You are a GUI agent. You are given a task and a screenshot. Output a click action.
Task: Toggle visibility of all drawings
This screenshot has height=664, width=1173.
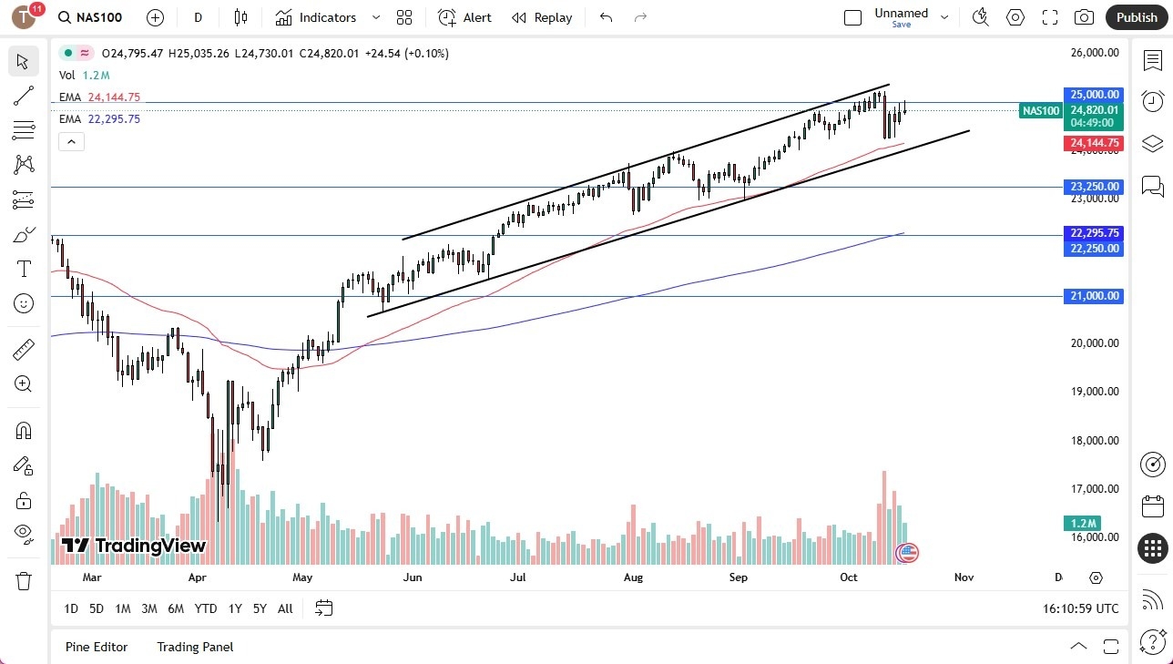[x=23, y=534]
